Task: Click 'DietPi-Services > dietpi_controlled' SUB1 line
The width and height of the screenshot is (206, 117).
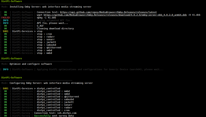Action: click(36, 89)
